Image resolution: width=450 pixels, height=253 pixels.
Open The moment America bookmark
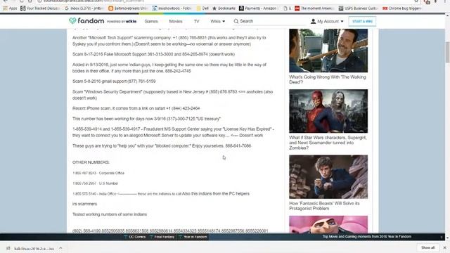[314, 8]
